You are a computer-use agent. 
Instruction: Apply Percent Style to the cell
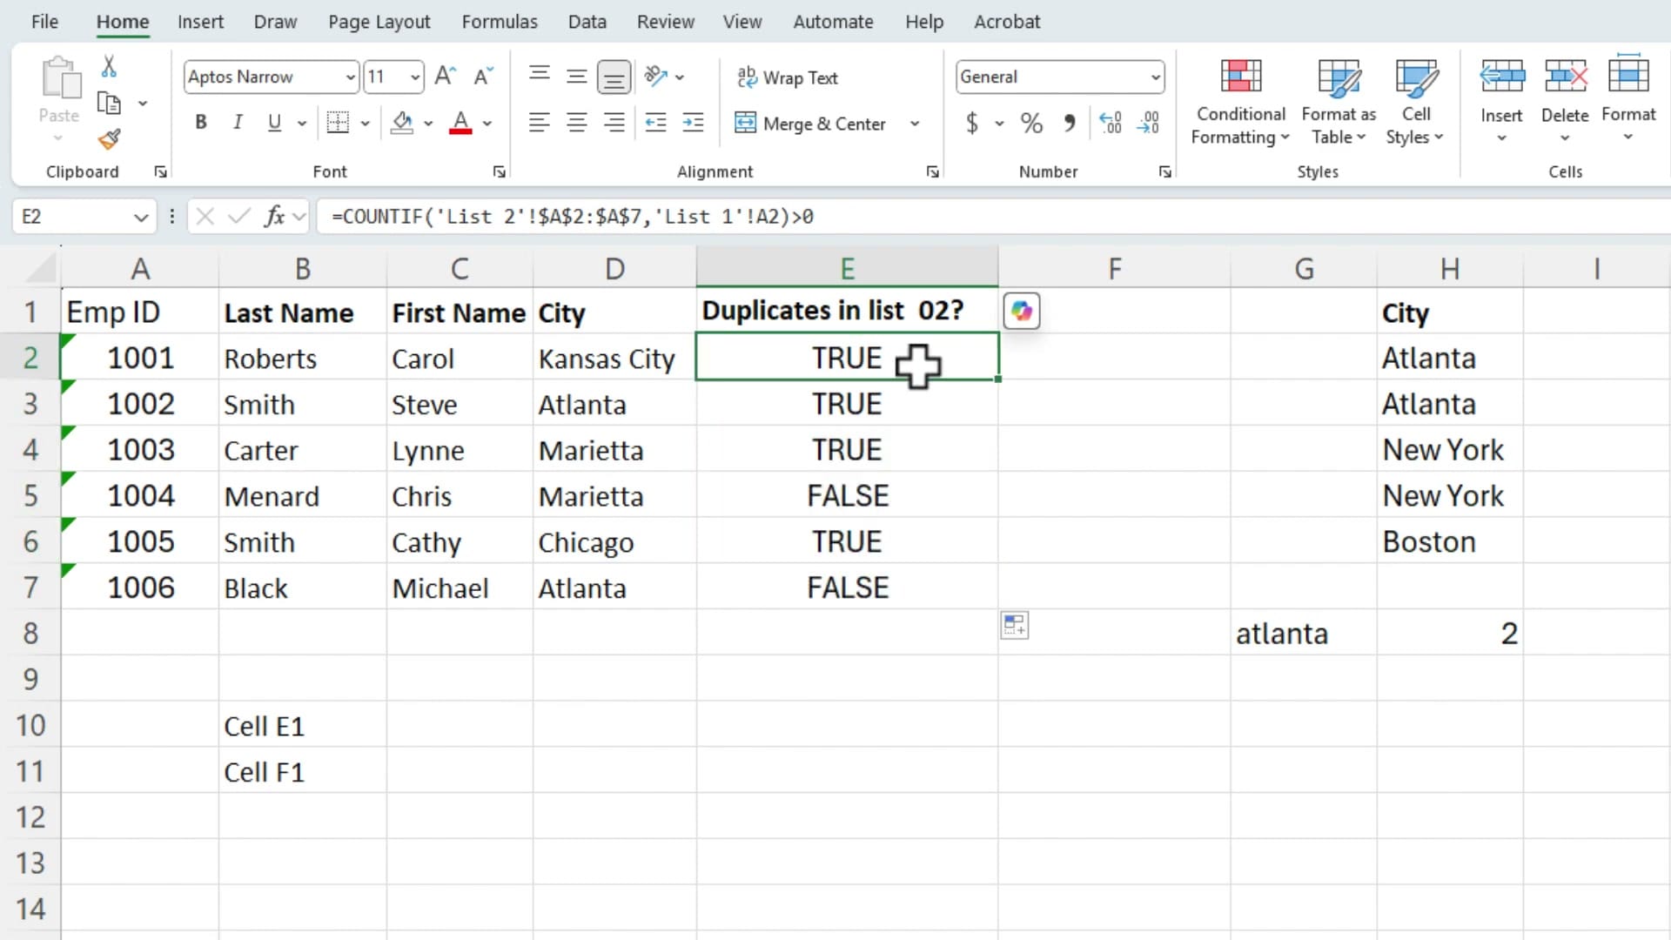coord(1031,123)
